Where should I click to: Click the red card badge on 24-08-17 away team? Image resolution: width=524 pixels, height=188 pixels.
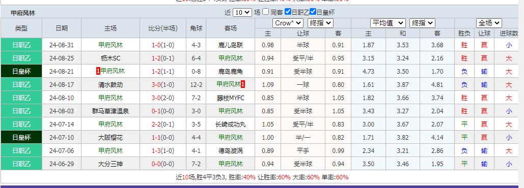243,85
